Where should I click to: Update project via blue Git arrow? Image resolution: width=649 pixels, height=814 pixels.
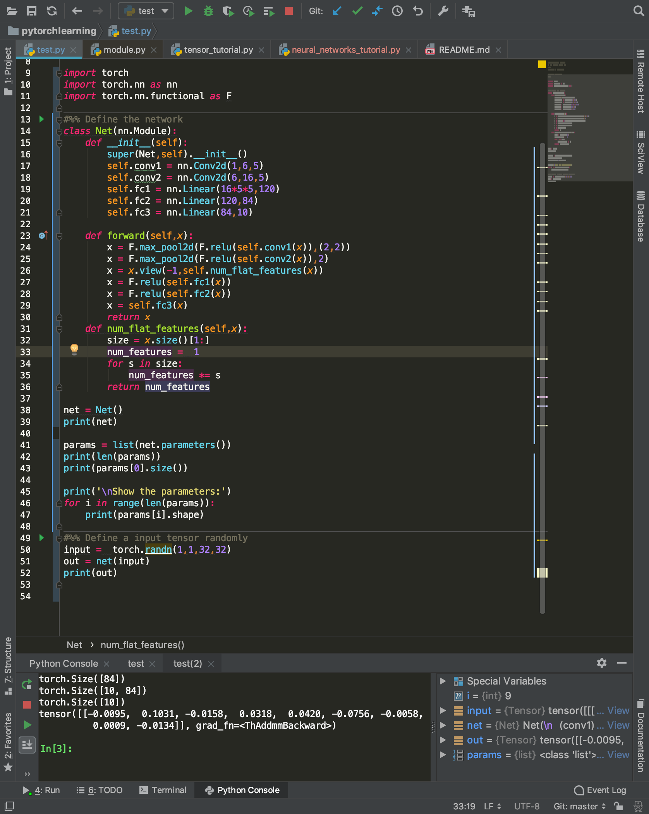point(337,11)
